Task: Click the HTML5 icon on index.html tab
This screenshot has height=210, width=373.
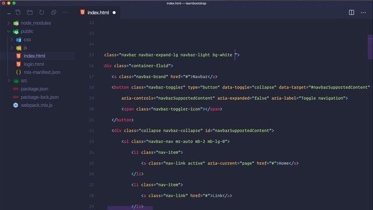Action: 82,12
